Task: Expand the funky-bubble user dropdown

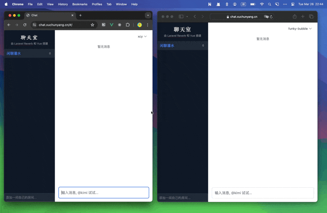Action: [300, 29]
